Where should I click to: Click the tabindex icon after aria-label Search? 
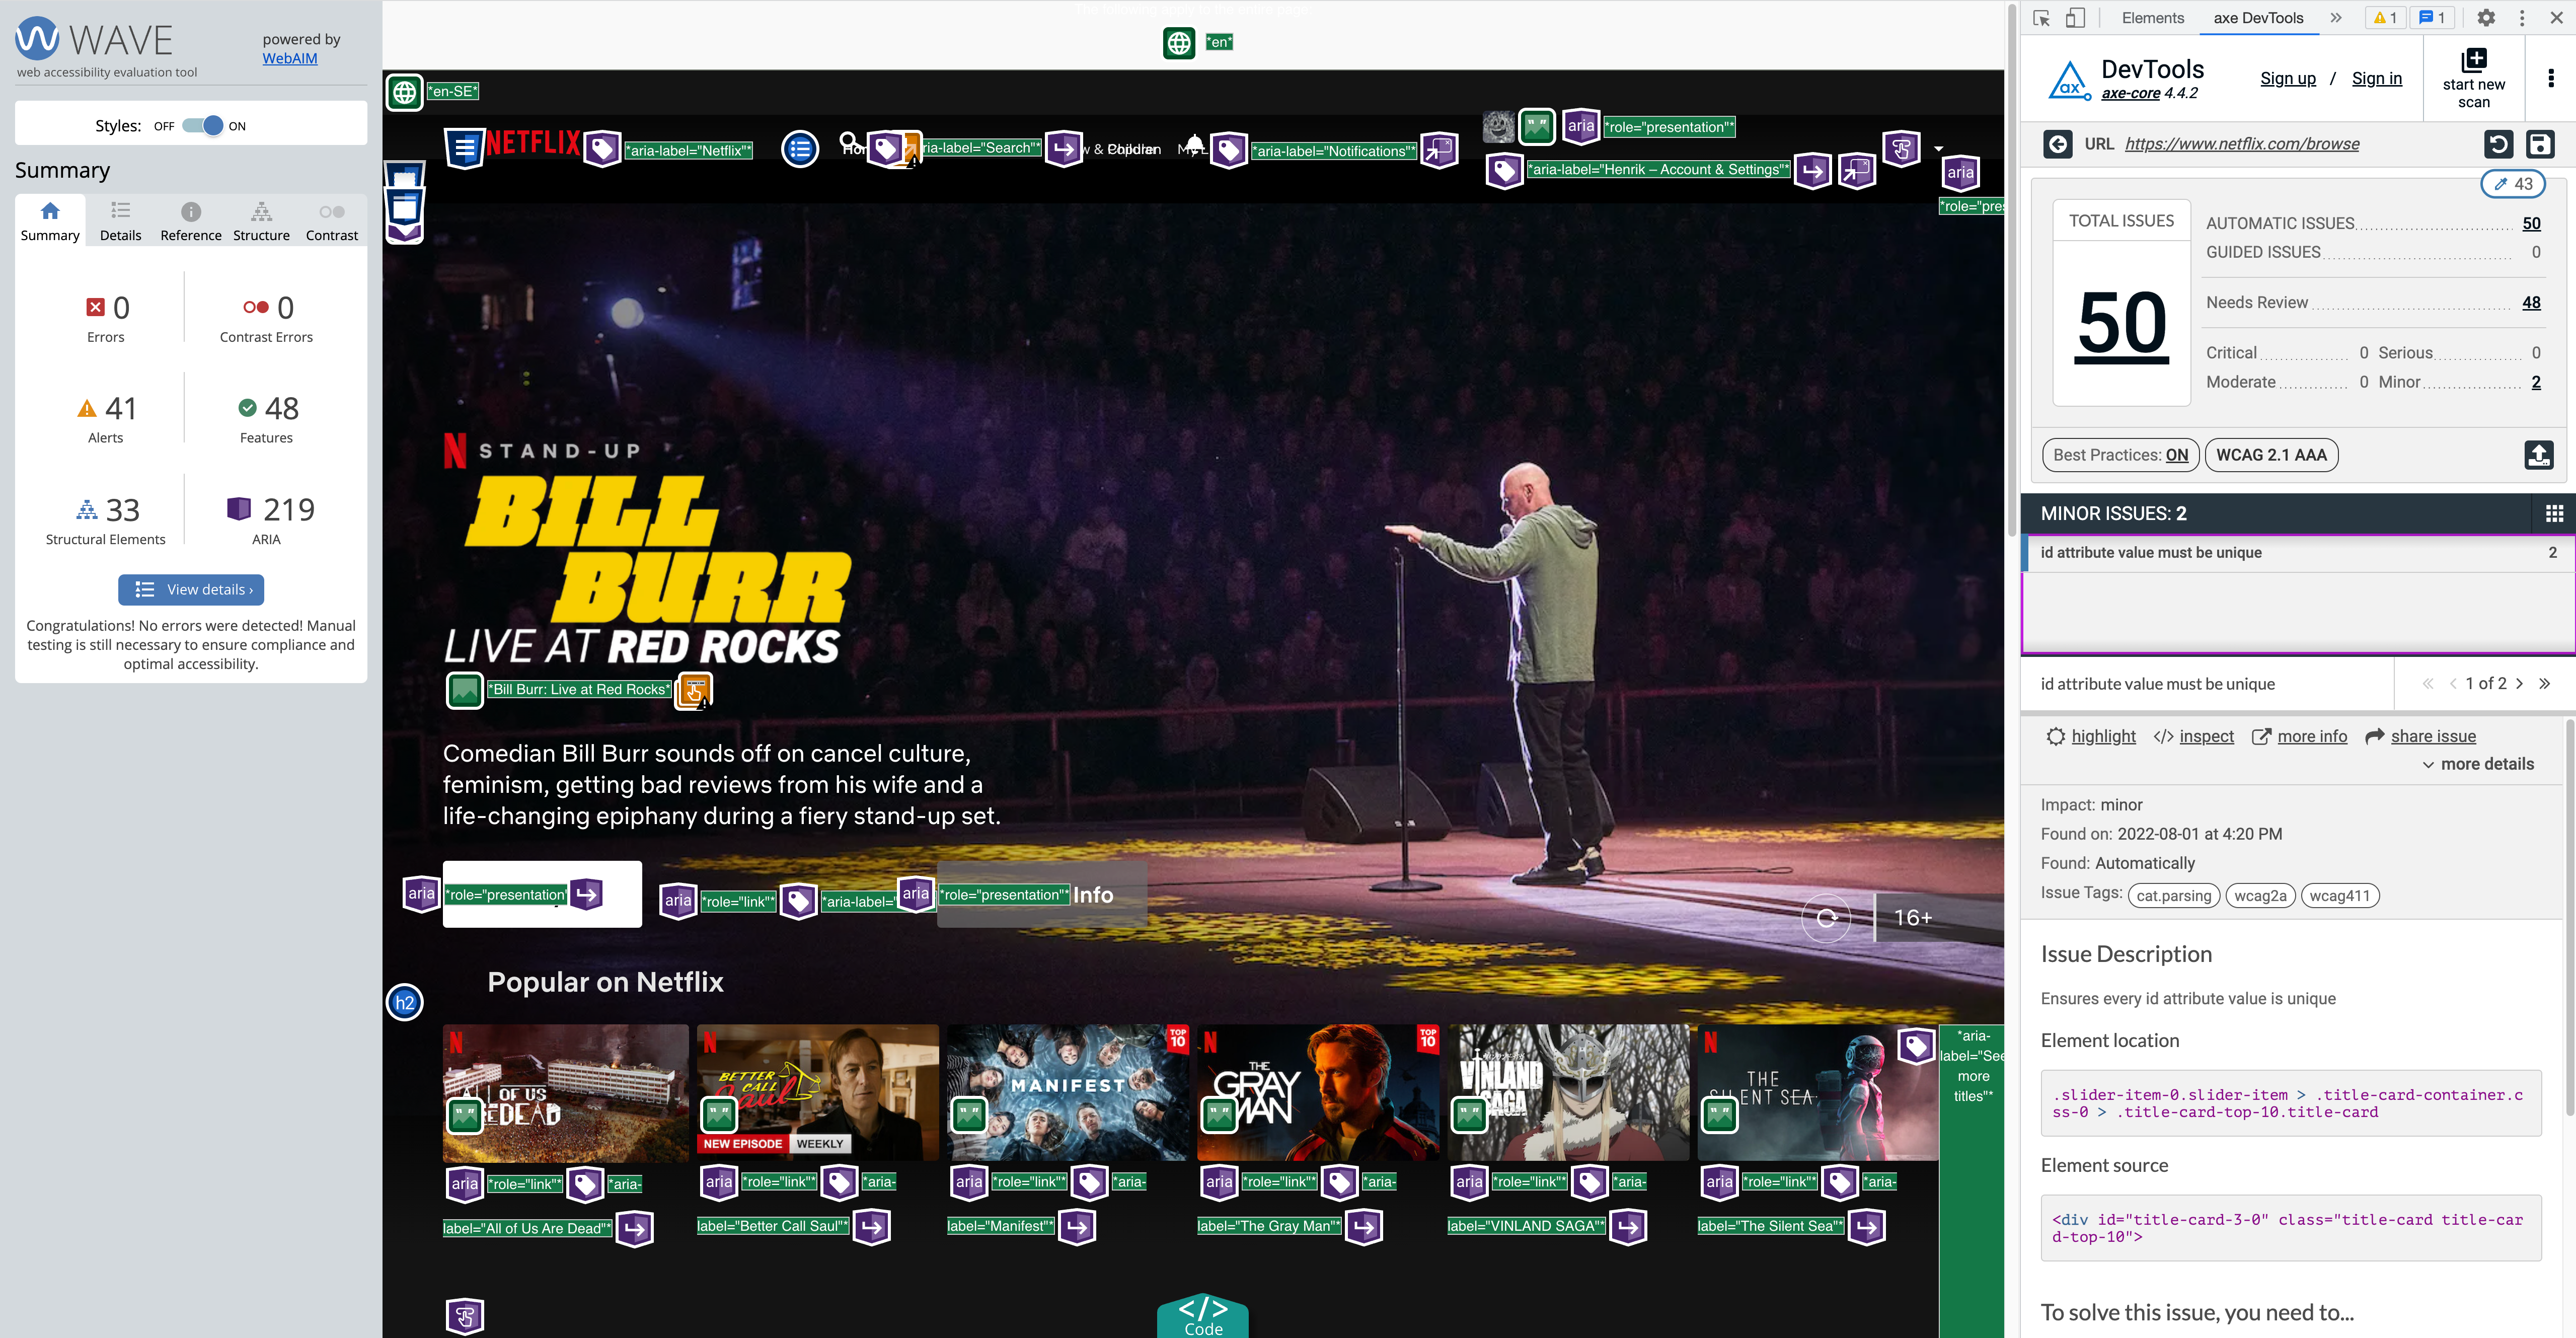tap(1064, 149)
